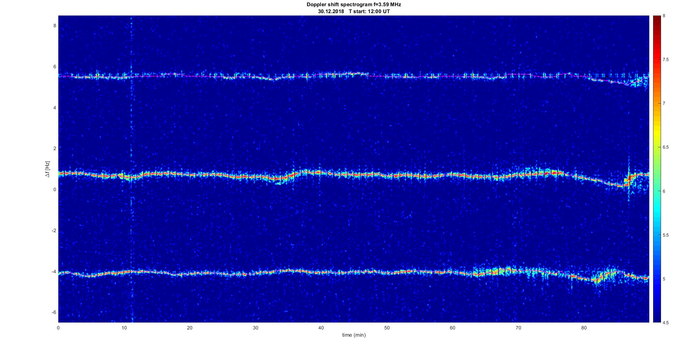690x346 pixels.
Task: Click the colorbar tick label '5'
Action: (664, 279)
